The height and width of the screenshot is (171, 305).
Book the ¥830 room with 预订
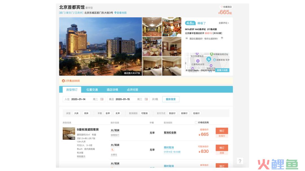coord(222,148)
